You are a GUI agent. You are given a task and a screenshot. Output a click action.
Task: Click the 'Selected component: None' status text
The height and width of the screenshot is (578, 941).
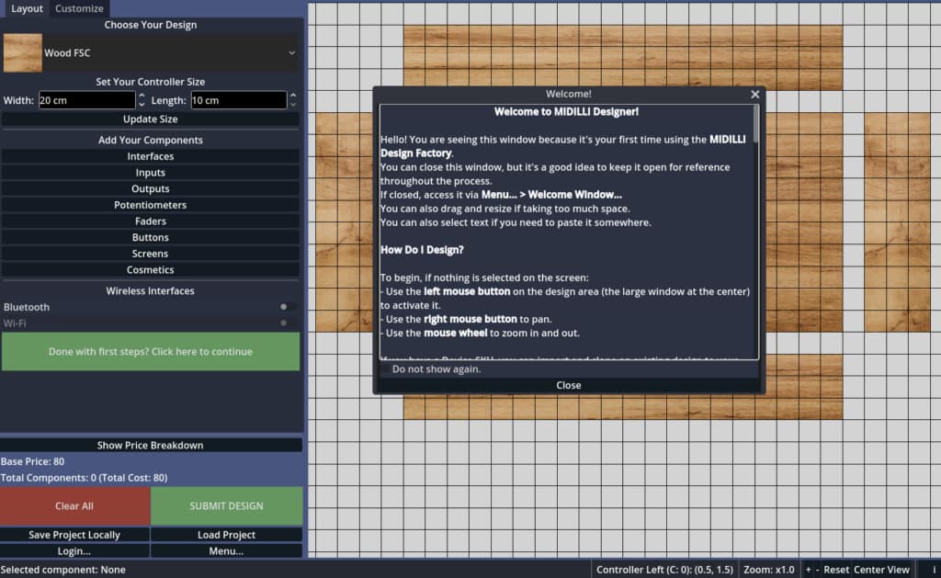point(63,570)
